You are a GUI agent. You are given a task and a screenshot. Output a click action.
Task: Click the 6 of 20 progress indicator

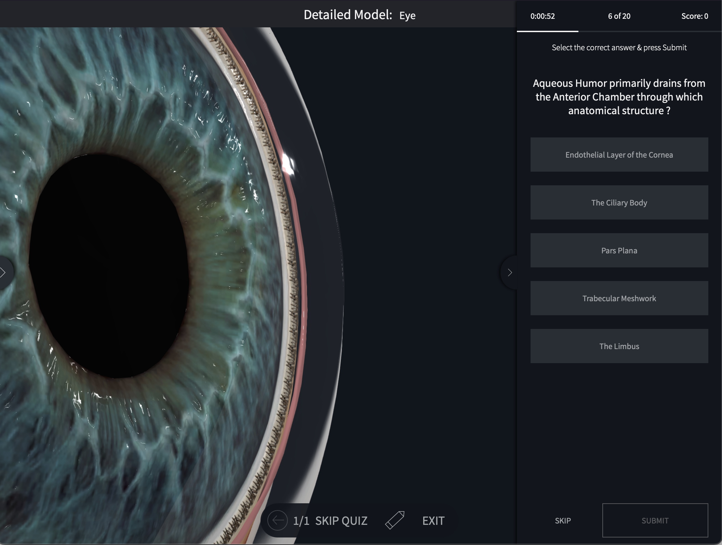(x=619, y=16)
